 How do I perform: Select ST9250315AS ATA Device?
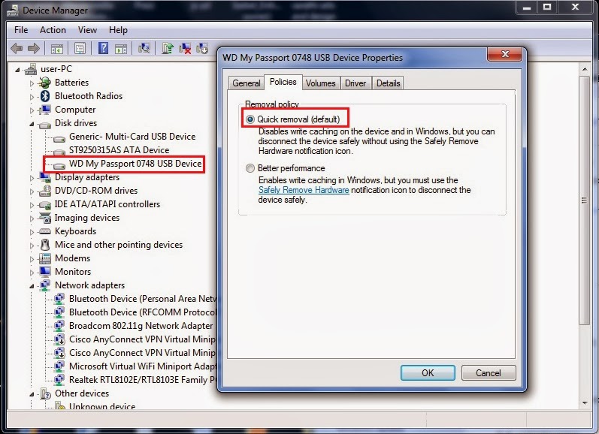pos(119,150)
